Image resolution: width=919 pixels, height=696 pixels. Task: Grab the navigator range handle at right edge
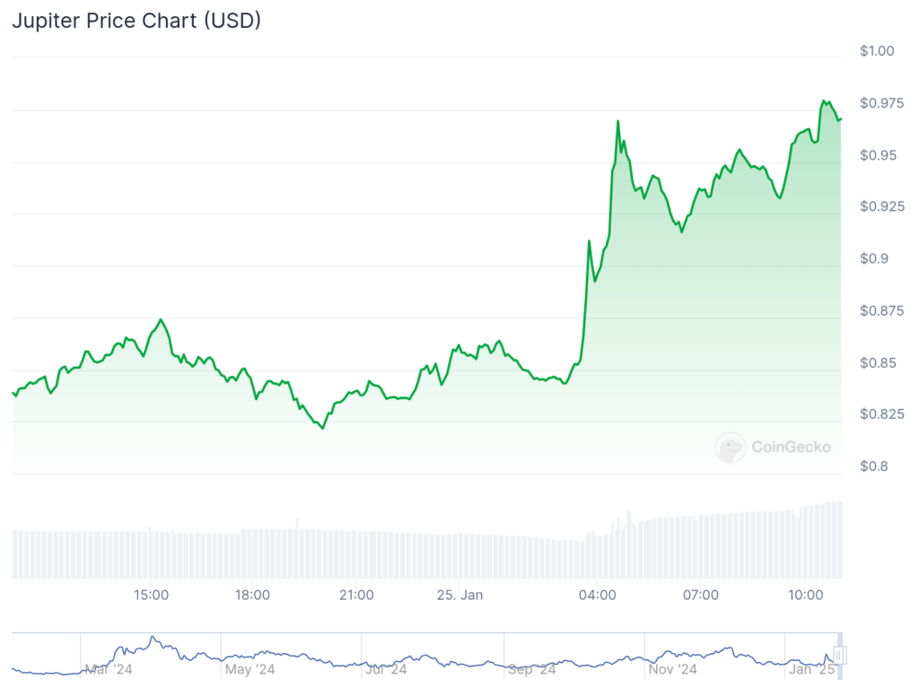841,654
